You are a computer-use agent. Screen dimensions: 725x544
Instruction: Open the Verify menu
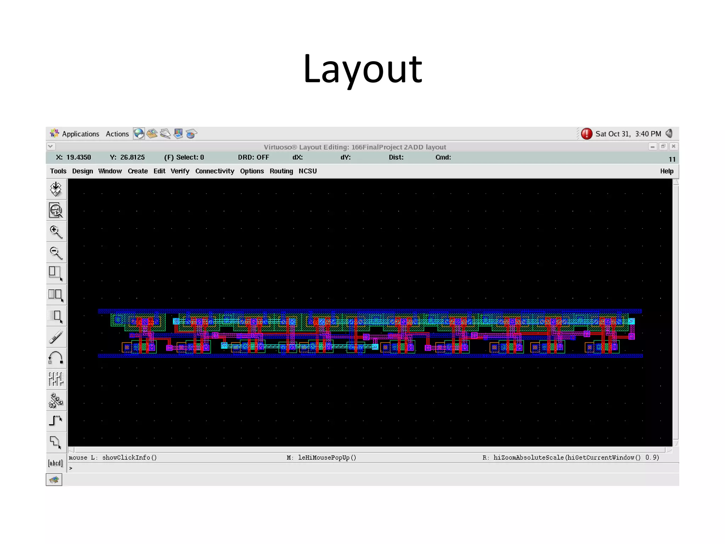pyautogui.click(x=180, y=171)
